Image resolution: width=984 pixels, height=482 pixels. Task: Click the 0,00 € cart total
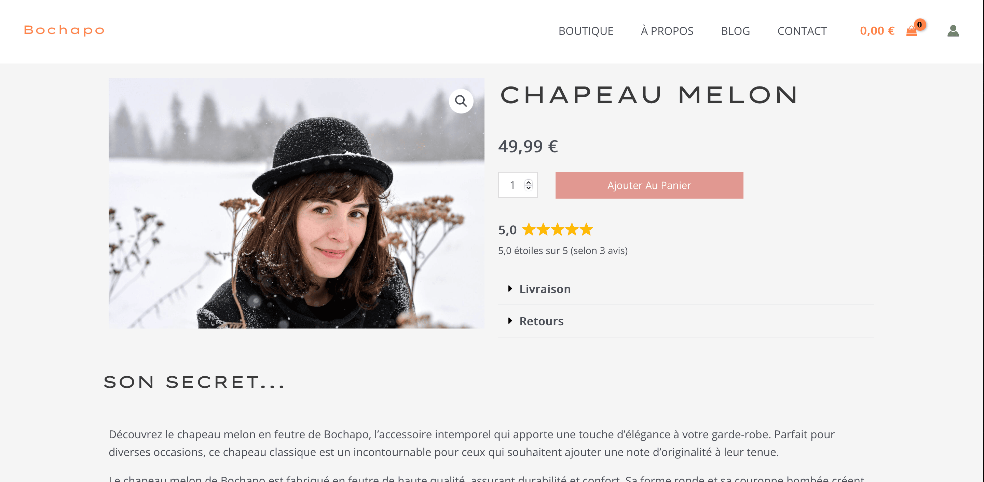point(877,31)
